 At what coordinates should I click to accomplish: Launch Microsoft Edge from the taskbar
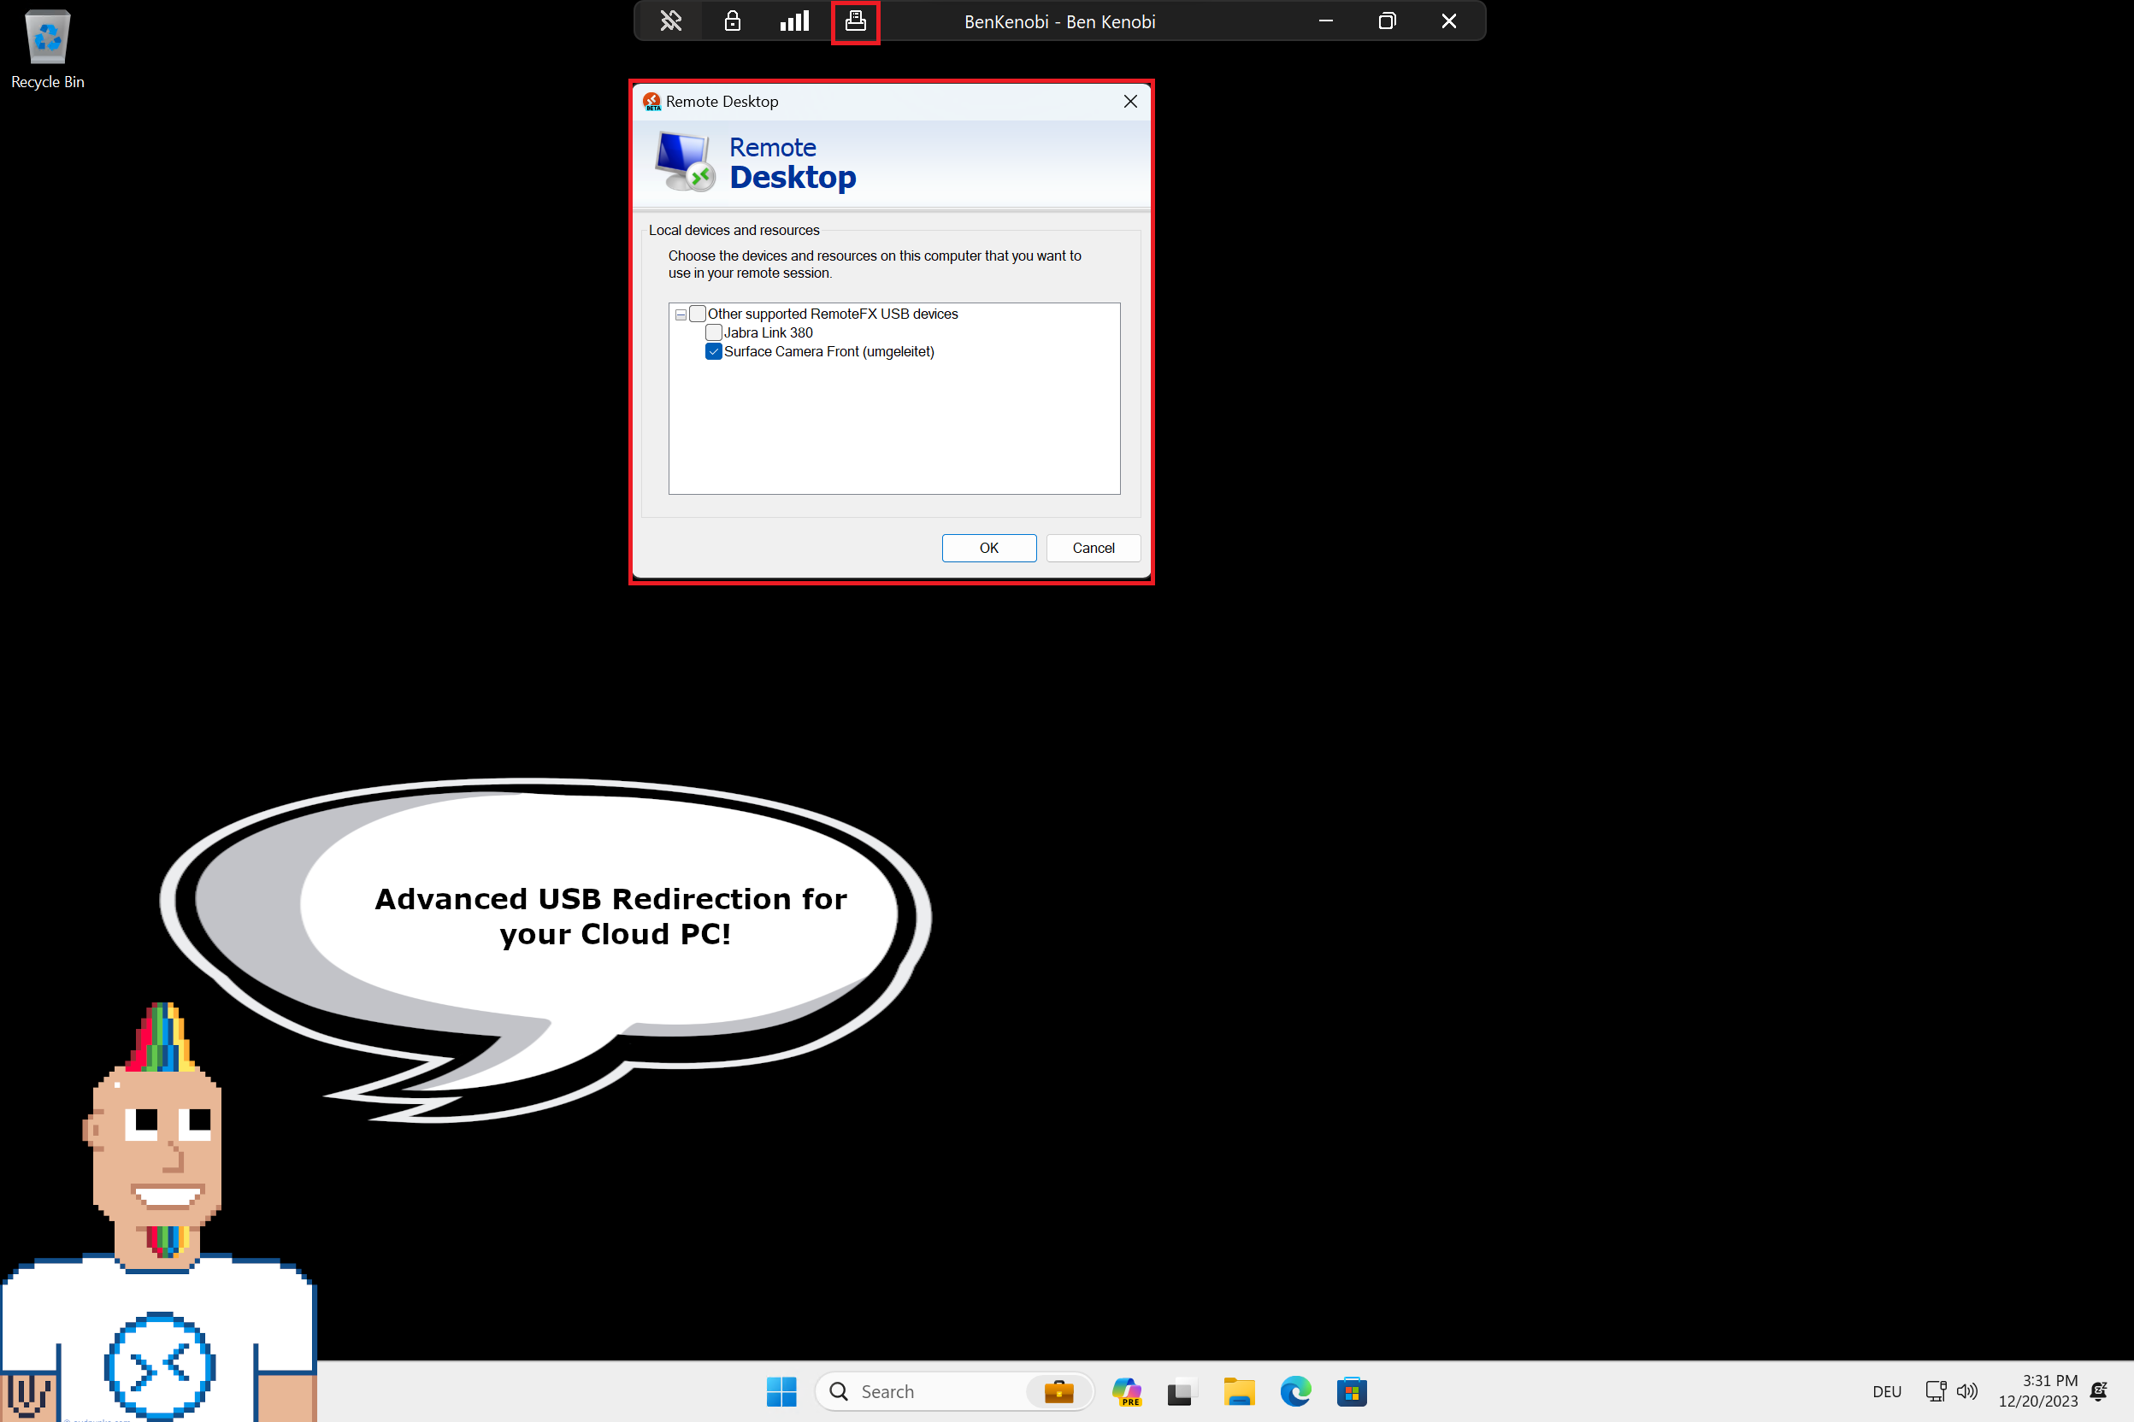(1295, 1390)
